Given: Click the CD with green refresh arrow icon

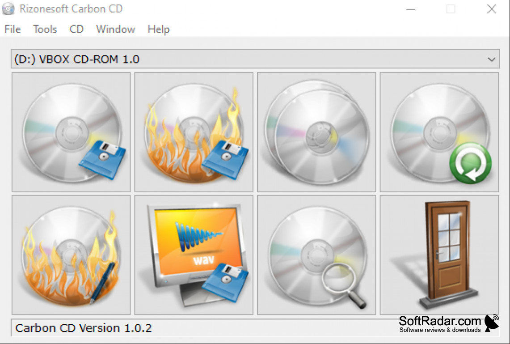Looking at the screenshot, I should (x=439, y=132).
